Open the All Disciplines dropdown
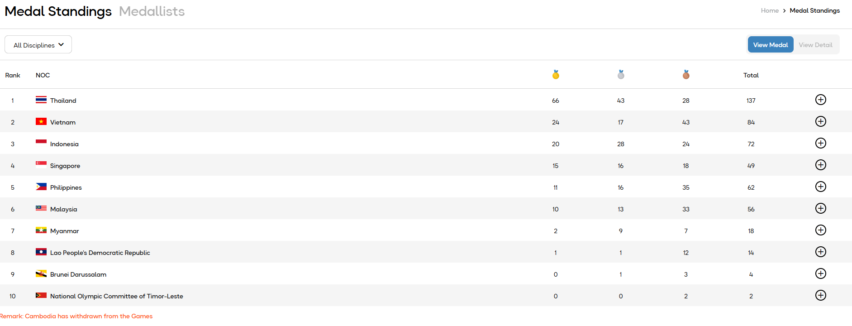This screenshot has height=326, width=852. [x=38, y=45]
